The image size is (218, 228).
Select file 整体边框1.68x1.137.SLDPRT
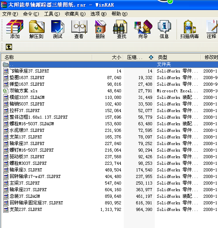tap(38, 117)
